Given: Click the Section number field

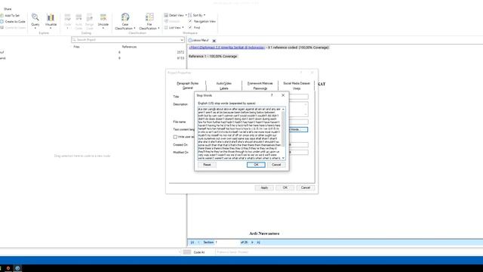Looking at the screenshot, I should point(227,243).
